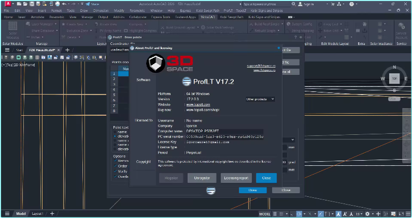
Task: Open the quick access toolbar customize dropdown
Action: [x=82, y=4]
